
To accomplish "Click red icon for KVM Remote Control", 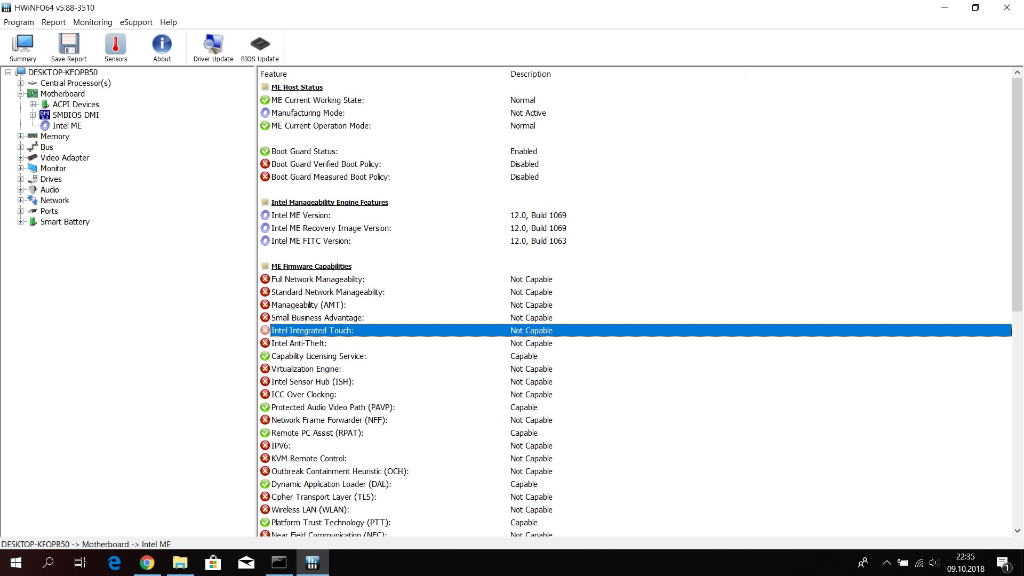I will click(x=265, y=459).
